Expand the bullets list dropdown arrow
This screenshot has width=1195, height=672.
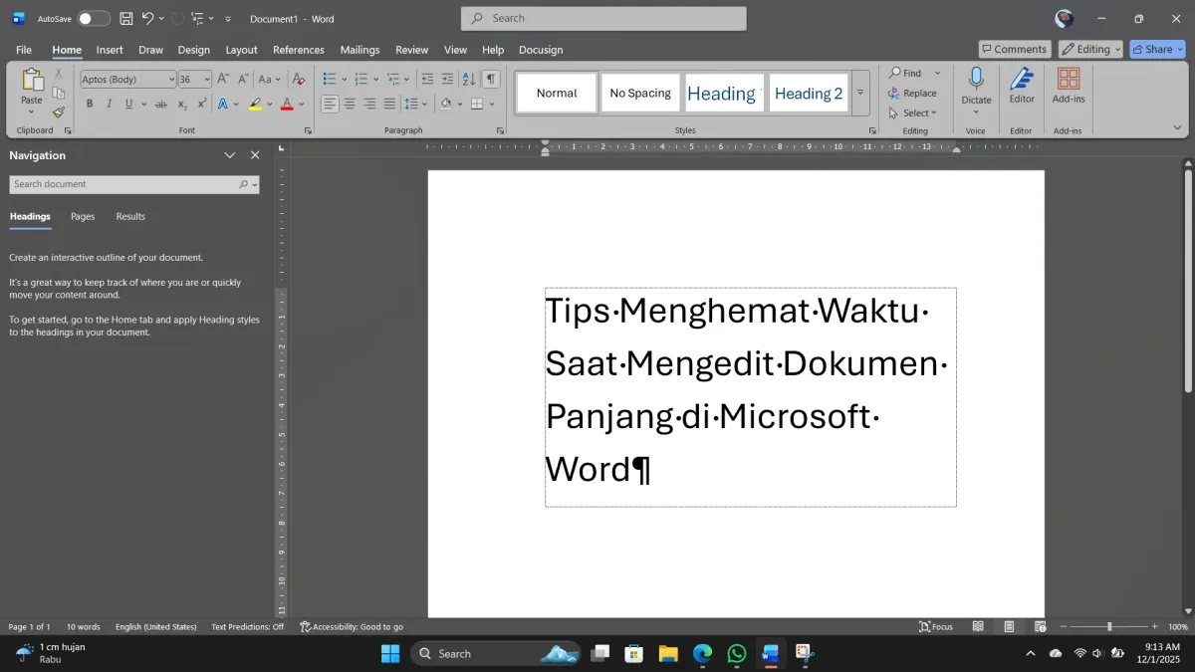coord(345,79)
